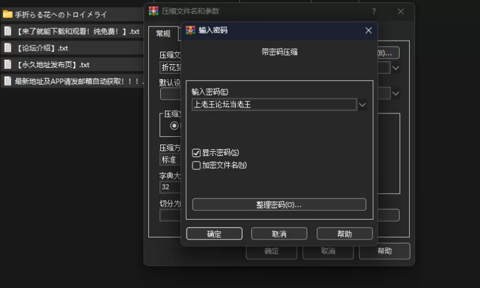Select the file 最新地址及APP请发邮箱自动获取
The image size is (480, 288).
[x=72, y=81]
